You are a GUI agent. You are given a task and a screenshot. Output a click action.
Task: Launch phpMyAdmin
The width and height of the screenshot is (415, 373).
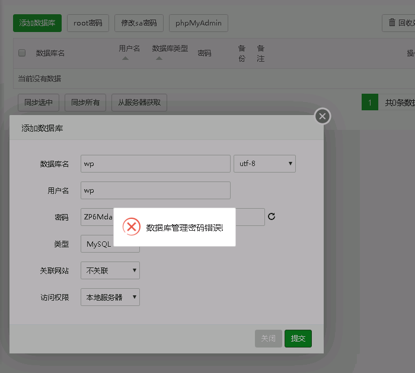click(199, 23)
